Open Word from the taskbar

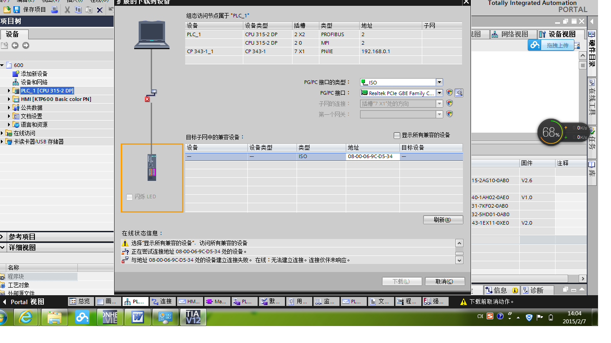pos(138,317)
